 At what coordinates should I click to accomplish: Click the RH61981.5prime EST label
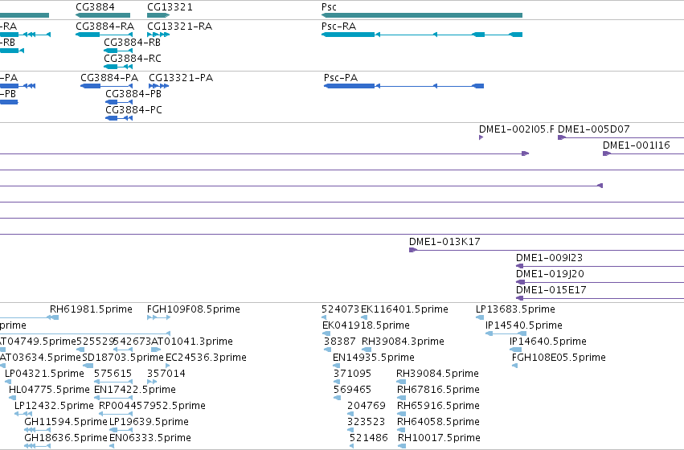click(x=91, y=309)
